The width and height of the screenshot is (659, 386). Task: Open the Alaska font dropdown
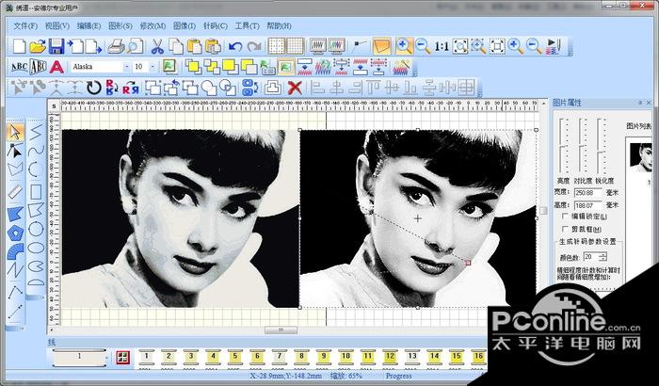point(126,67)
